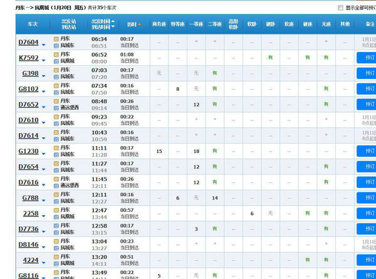Viewport: 376px width, 279px height.
Task: Select the 14 second-class seats cell for G788
Action: 214,197
